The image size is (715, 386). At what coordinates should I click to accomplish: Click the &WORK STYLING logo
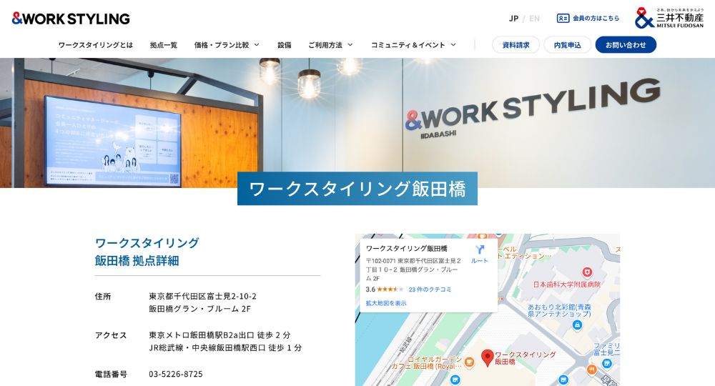[x=71, y=19]
